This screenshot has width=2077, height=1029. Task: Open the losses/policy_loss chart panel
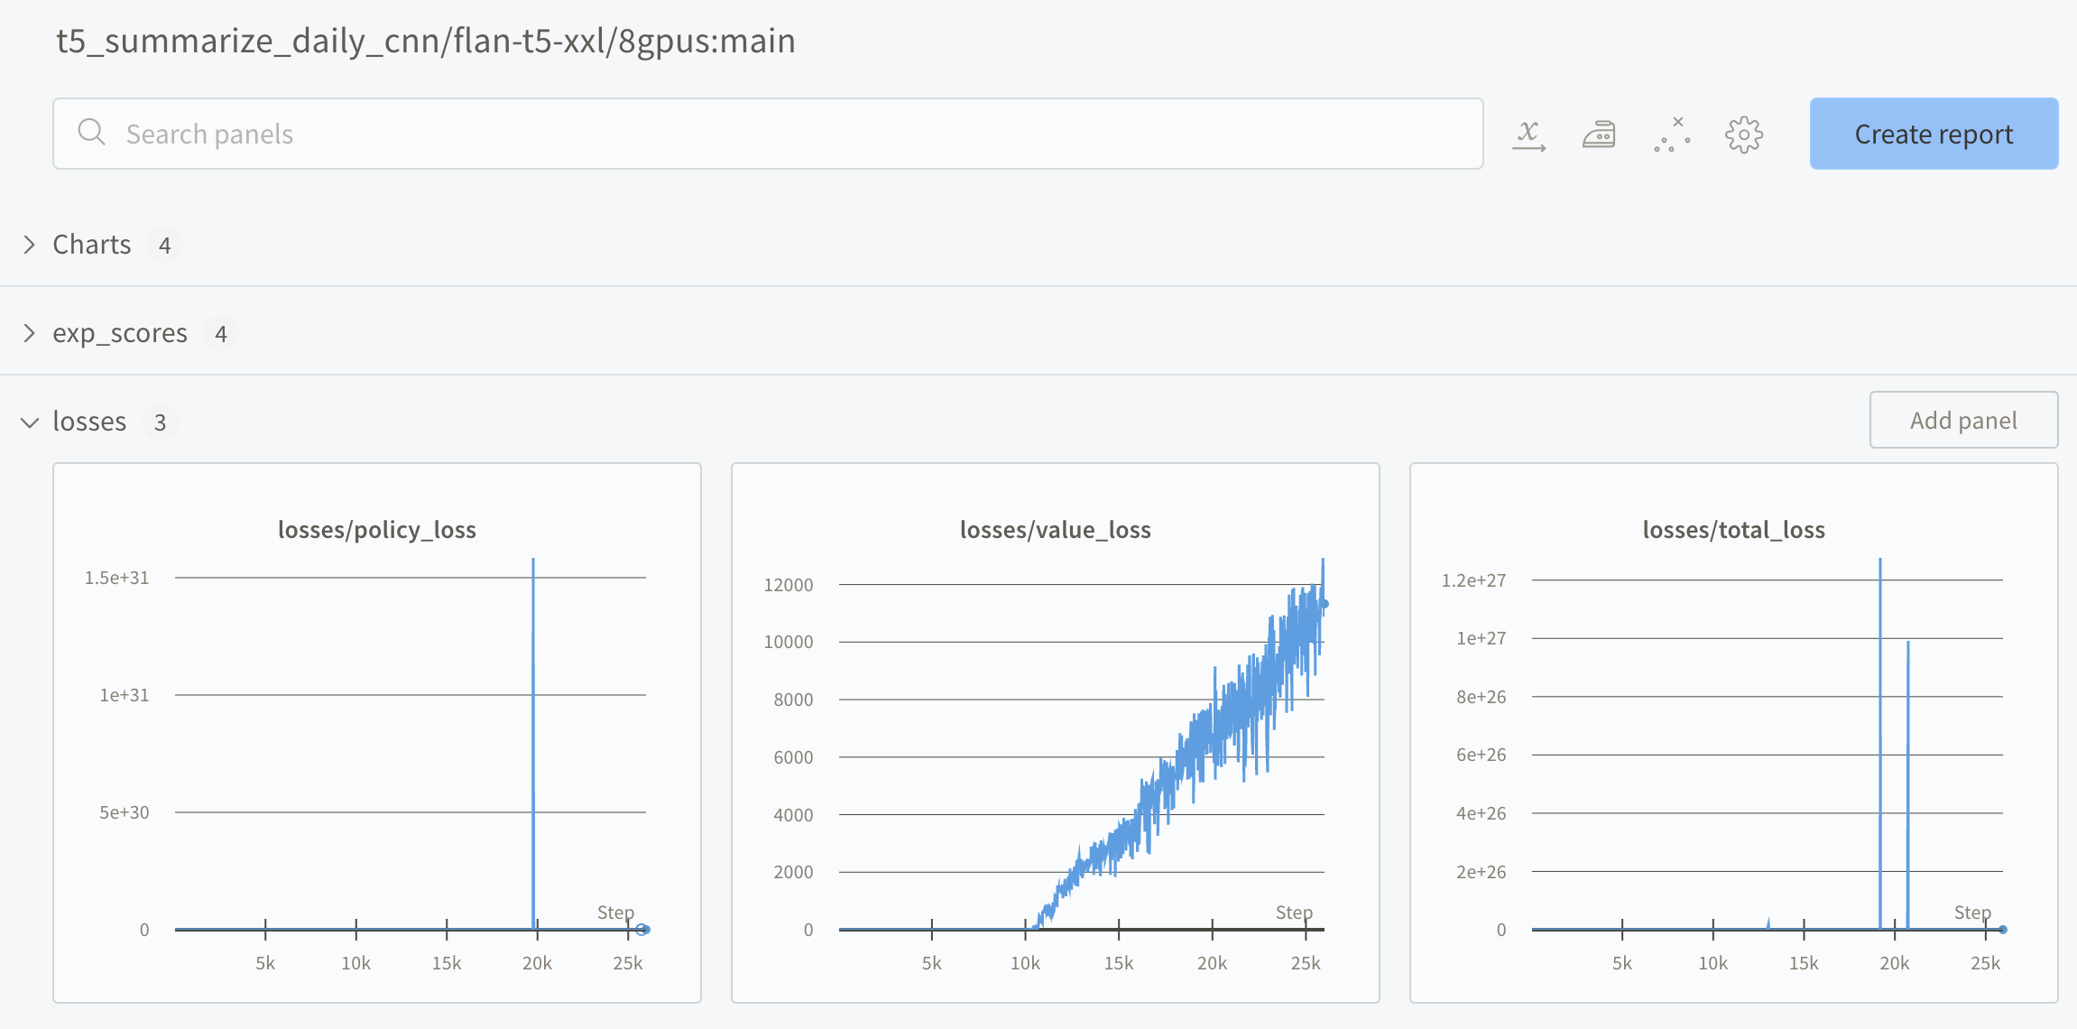[x=377, y=530]
